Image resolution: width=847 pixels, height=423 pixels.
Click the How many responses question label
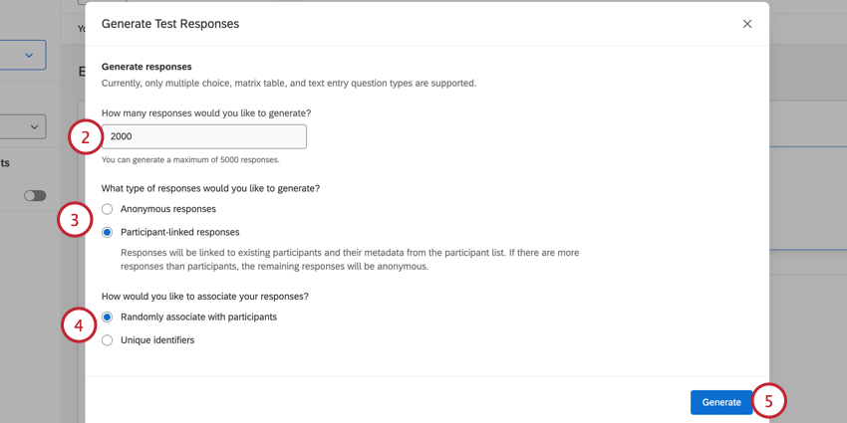click(206, 113)
